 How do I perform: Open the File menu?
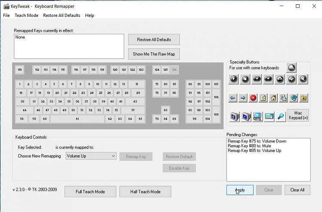6,15
